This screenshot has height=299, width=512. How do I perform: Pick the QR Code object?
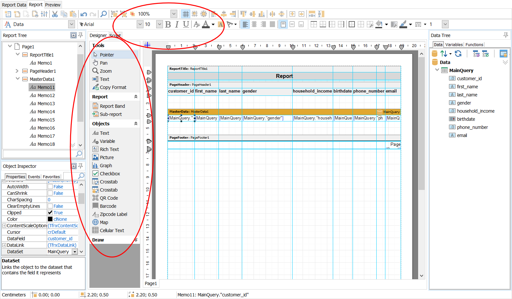coord(108,198)
